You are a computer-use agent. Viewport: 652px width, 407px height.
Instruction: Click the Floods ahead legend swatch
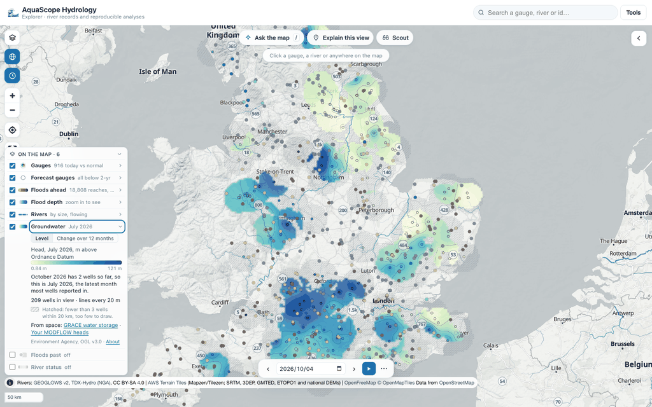(24, 190)
